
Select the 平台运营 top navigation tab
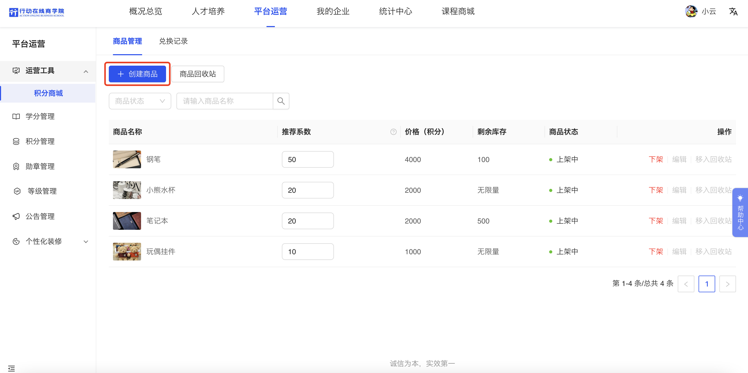pos(270,11)
